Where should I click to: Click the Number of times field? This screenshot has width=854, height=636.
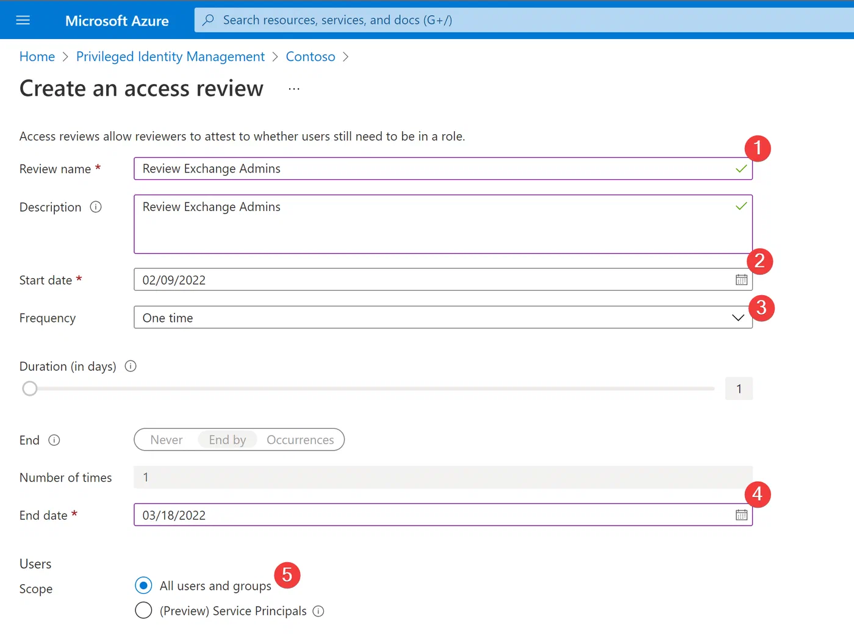tap(443, 477)
